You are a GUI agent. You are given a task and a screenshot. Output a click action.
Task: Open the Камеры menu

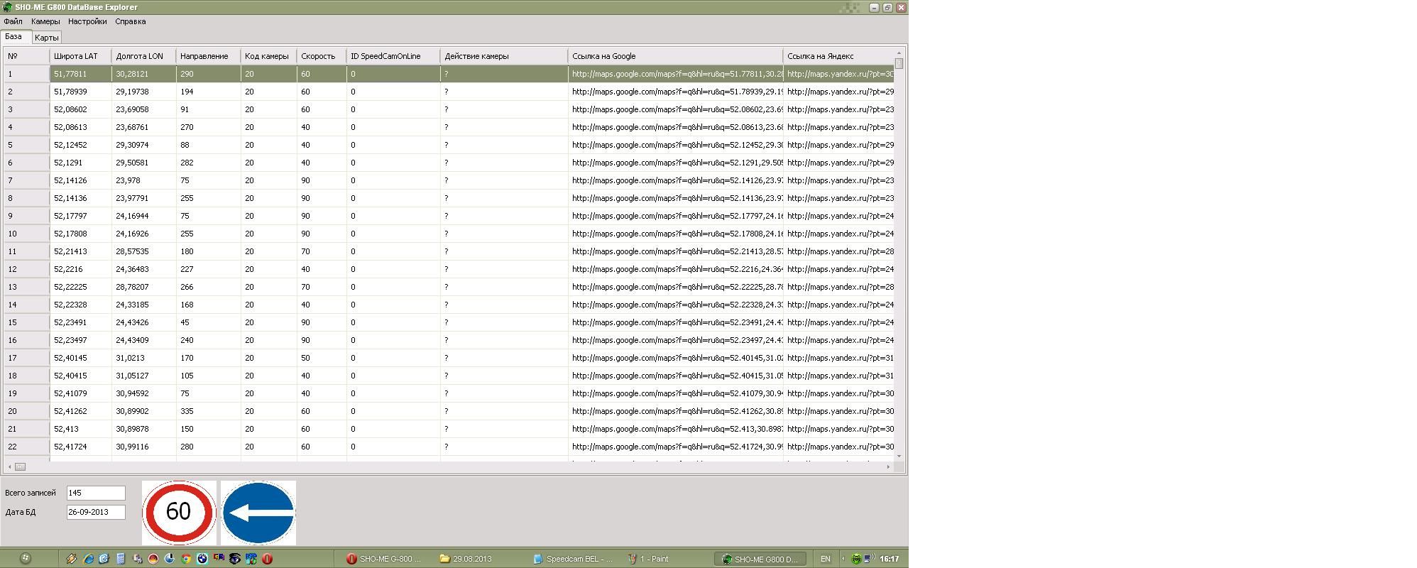point(45,21)
